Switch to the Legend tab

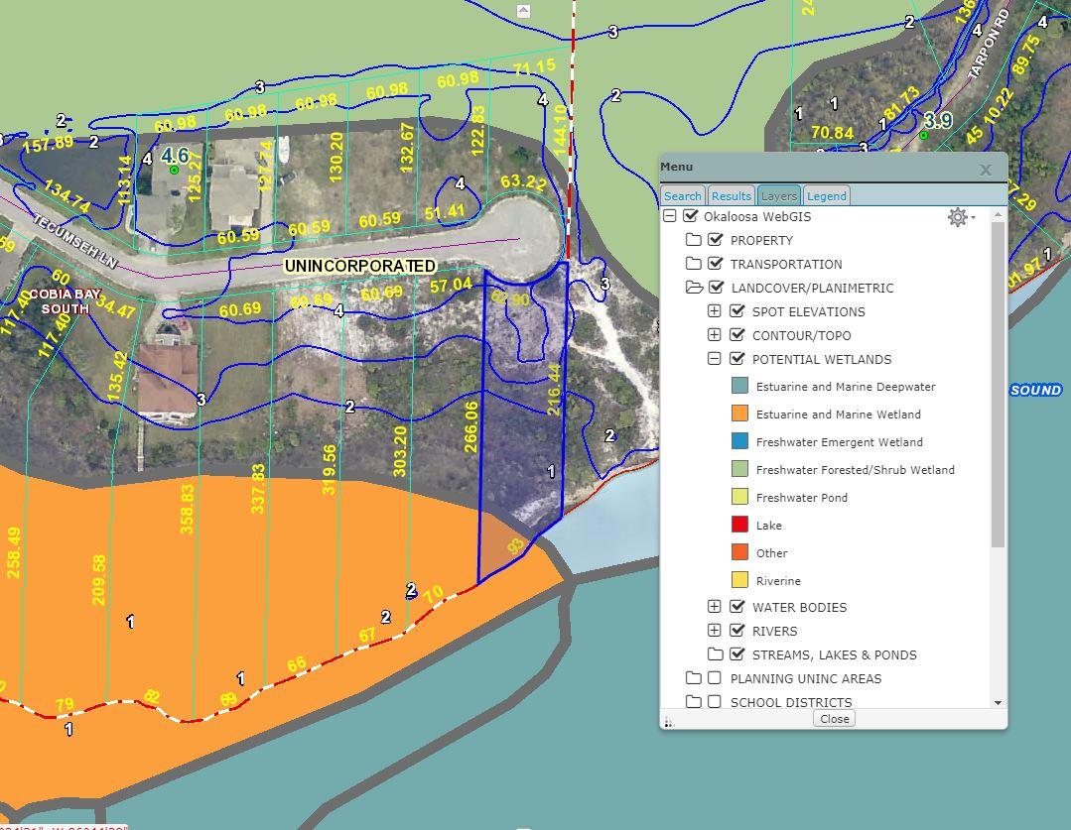click(x=826, y=196)
